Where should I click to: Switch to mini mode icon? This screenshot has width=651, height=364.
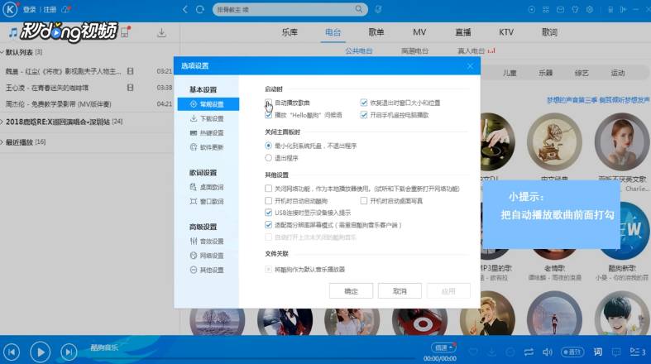(x=624, y=9)
